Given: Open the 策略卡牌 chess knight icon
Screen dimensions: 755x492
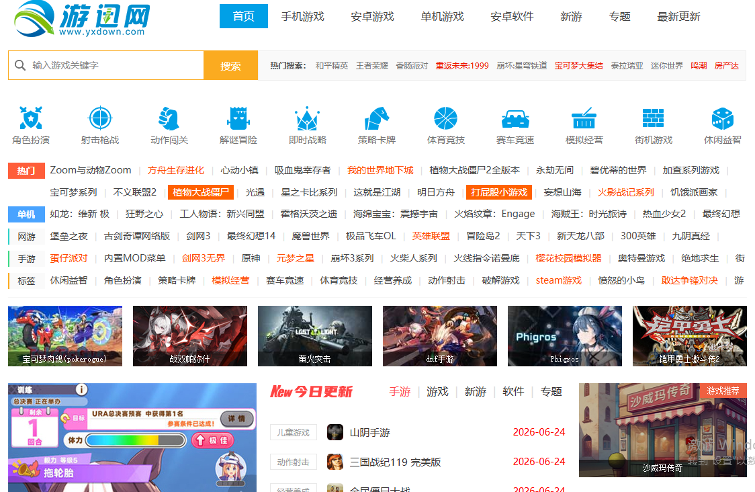Looking at the screenshot, I should (x=377, y=118).
